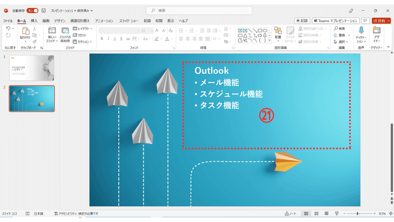Click the language 日本語 in status bar

39,214
